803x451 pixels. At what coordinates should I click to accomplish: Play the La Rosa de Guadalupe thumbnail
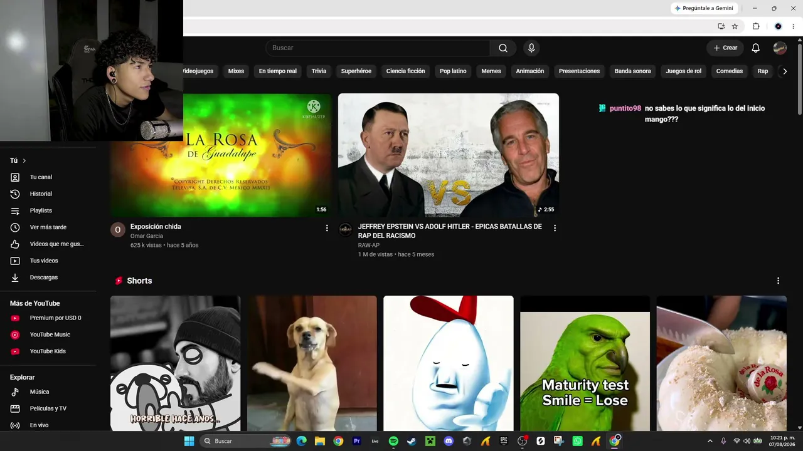(x=221, y=155)
